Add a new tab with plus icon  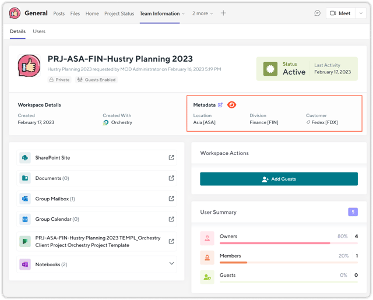(223, 13)
